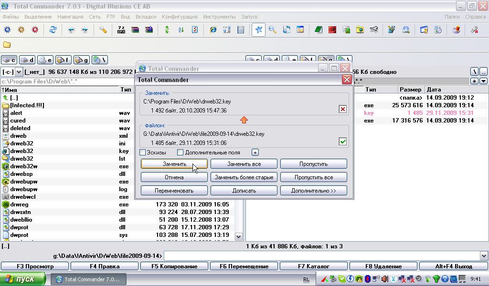The height and width of the screenshot is (286, 489).
Task: Click red X mark beside existing file
Action: pos(343,109)
